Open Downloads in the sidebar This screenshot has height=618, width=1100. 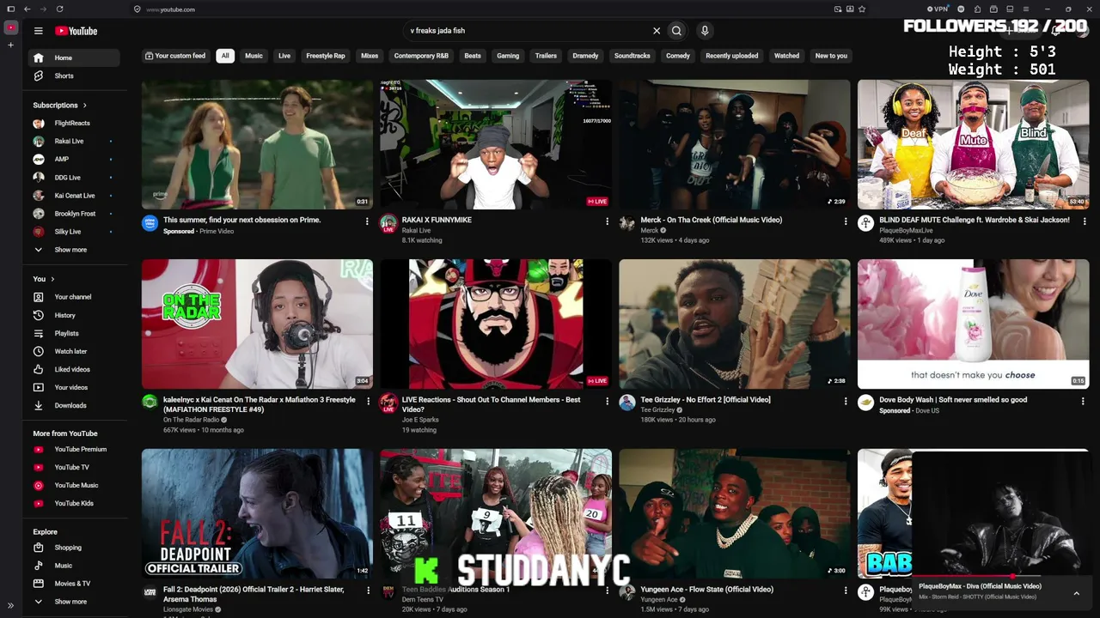pyautogui.click(x=70, y=405)
